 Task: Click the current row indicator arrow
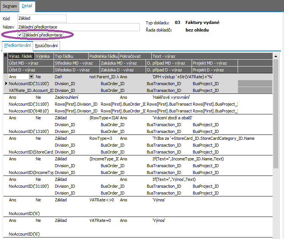pos(6,83)
